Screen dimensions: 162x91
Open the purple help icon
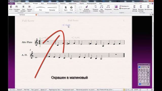(x=152, y=4)
